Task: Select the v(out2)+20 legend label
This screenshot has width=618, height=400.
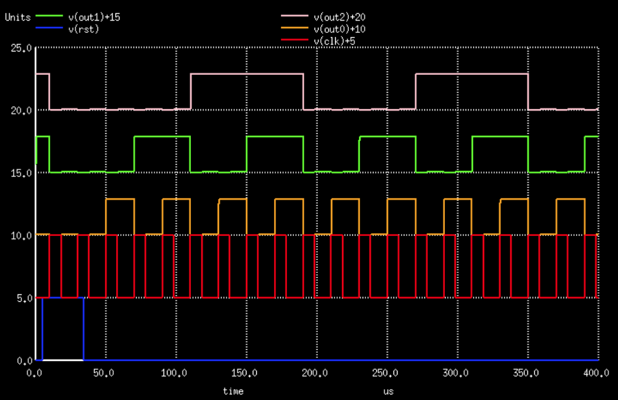Action: point(343,17)
